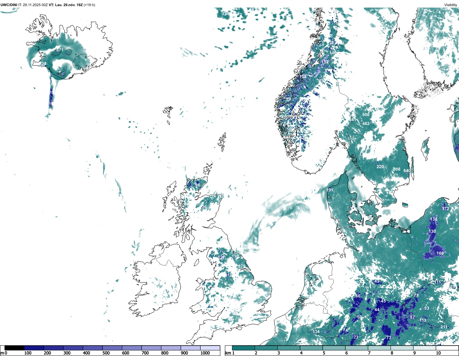This screenshot has width=459, height=356.
Task: Click the '93' value over eastern Germany
Action: (427, 308)
